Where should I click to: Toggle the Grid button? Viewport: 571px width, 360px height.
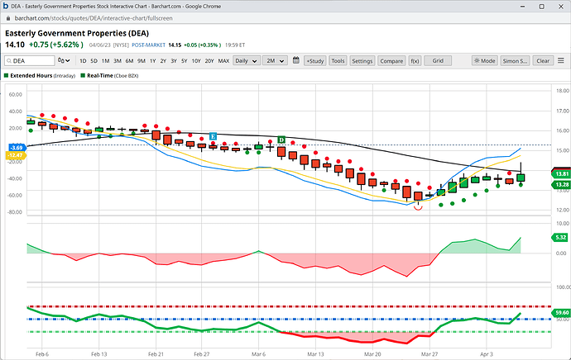point(438,60)
